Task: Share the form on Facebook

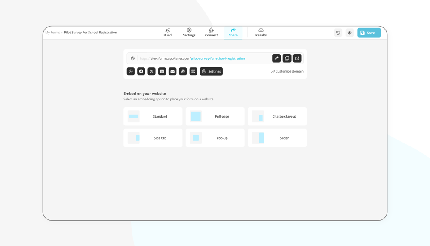Action: (x=141, y=71)
